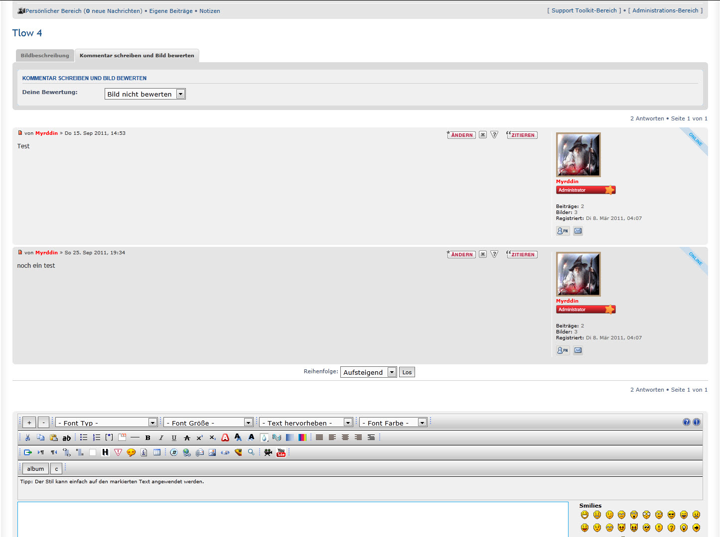Switch to the Bildbeschreibung tab

pos(45,56)
